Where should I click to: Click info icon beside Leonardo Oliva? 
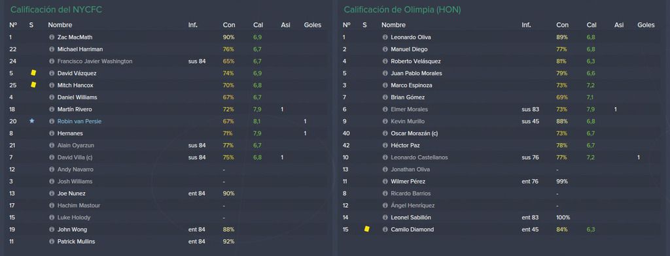[385, 37]
